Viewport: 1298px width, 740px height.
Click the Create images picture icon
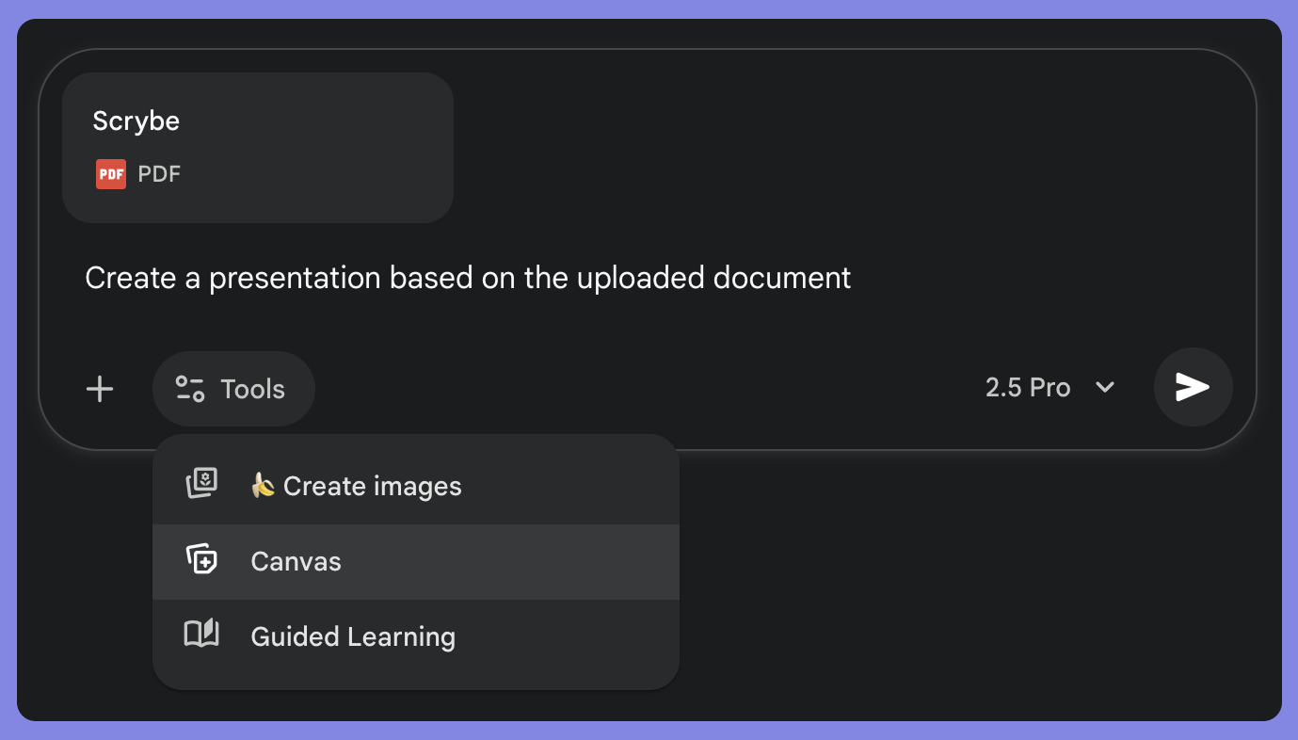pos(201,484)
